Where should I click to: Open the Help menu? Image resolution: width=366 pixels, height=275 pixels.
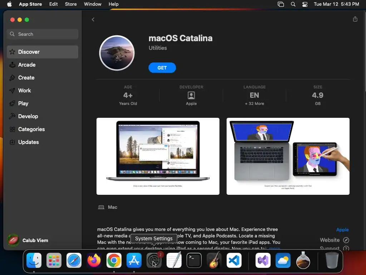(113, 4)
